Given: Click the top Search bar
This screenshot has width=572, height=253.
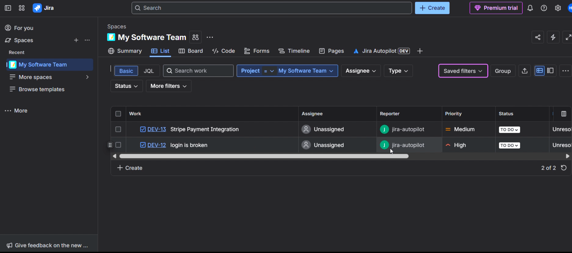Looking at the screenshot, I should click(x=272, y=8).
